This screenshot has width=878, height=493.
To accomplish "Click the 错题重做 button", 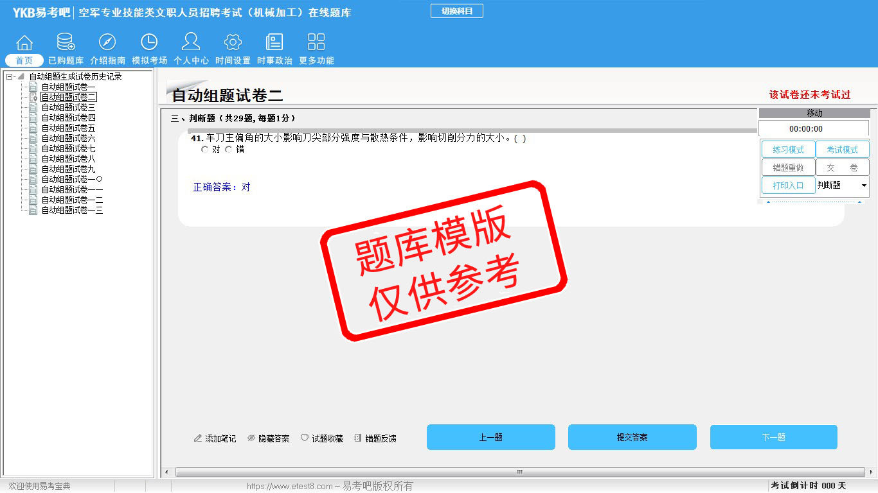I will click(789, 168).
